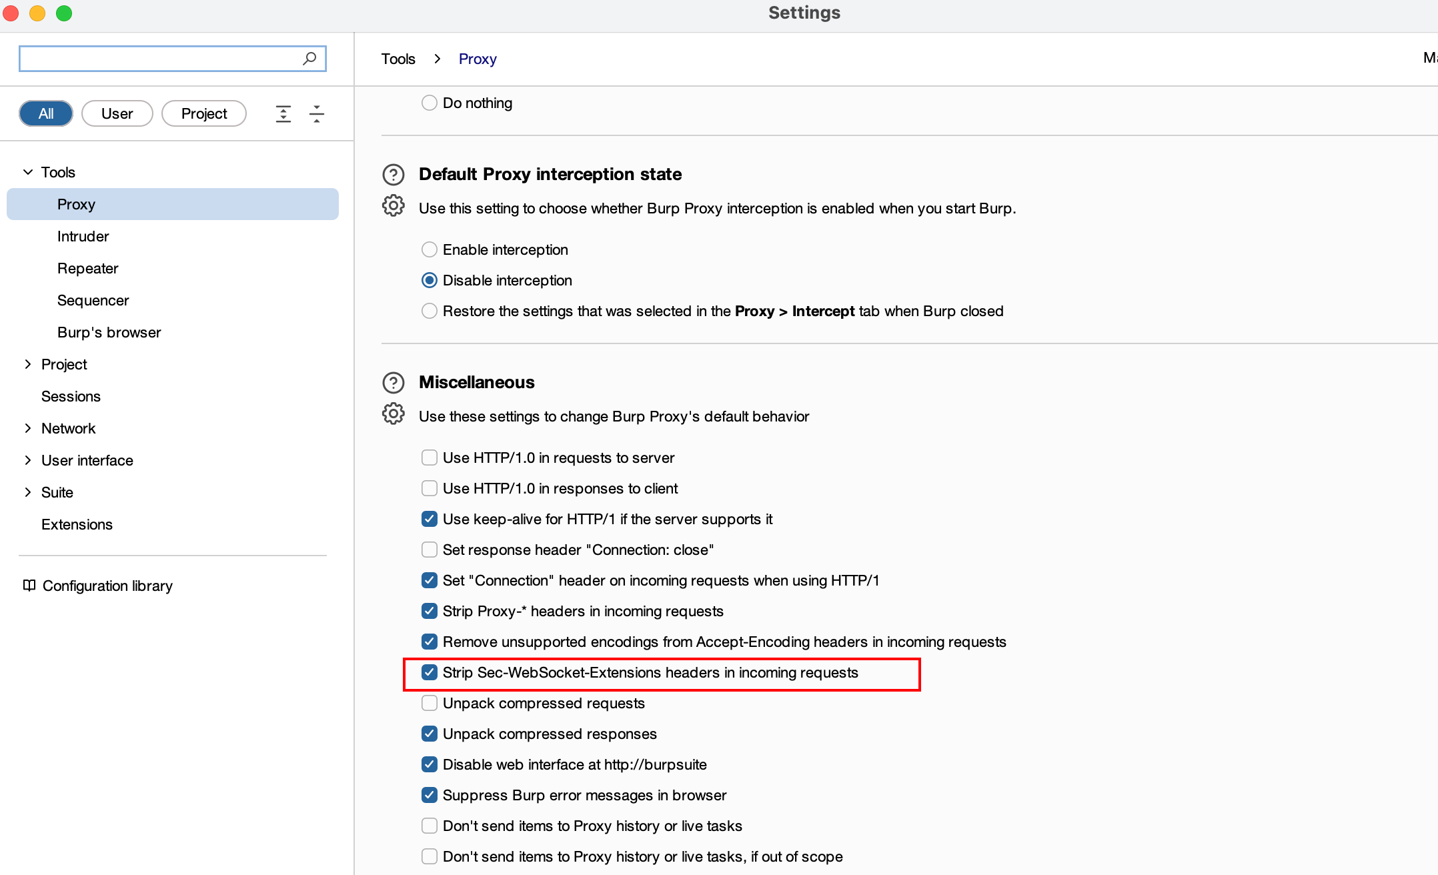Select the Do nothing radio option
Image resolution: width=1438 pixels, height=875 pixels.
pyautogui.click(x=430, y=103)
